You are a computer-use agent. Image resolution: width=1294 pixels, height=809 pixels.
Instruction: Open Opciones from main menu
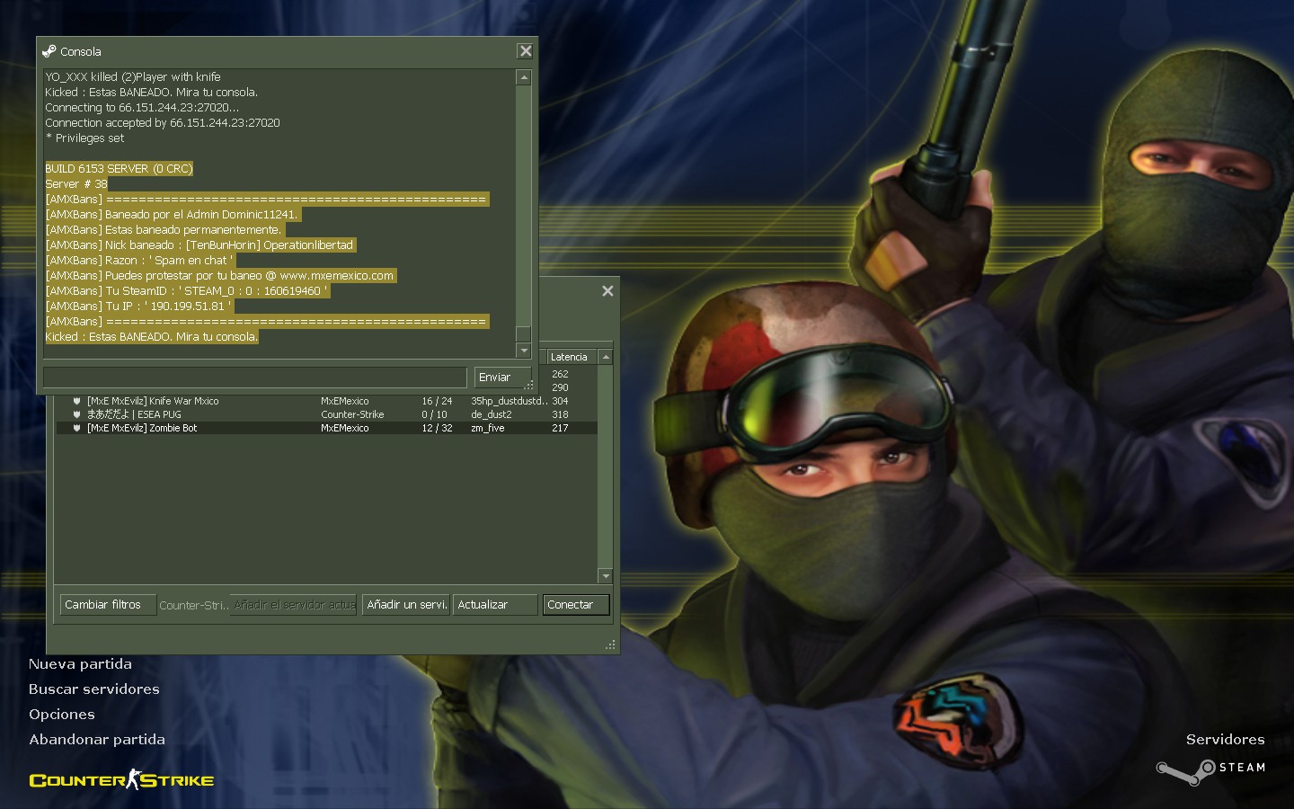click(62, 715)
